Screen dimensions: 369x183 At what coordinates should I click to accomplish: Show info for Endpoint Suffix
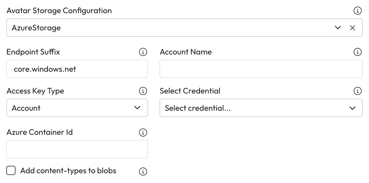pos(143,52)
